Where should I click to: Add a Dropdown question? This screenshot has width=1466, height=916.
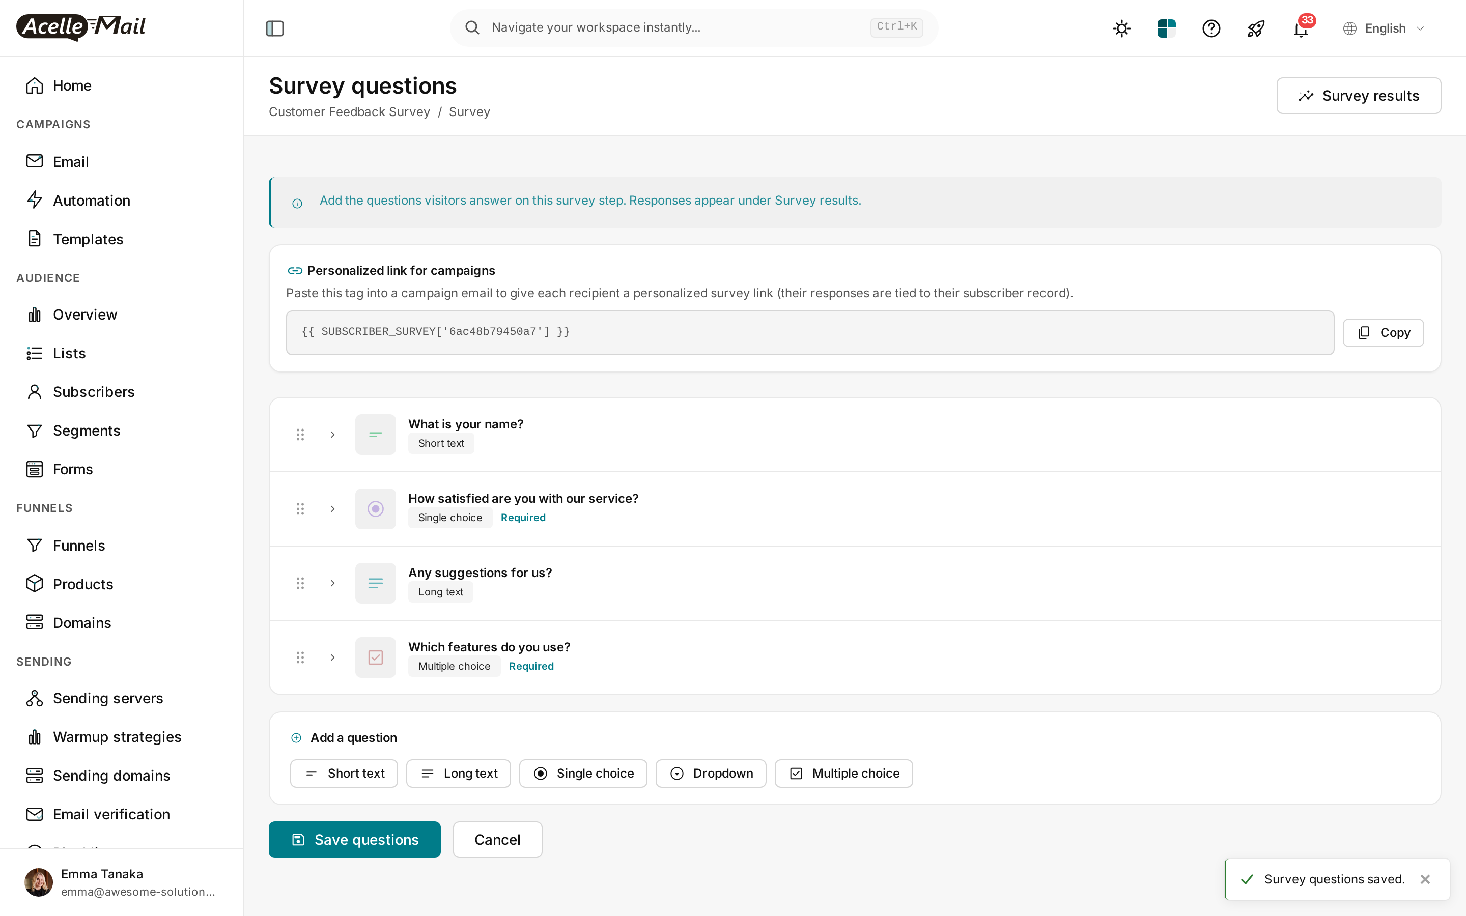(711, 774)
